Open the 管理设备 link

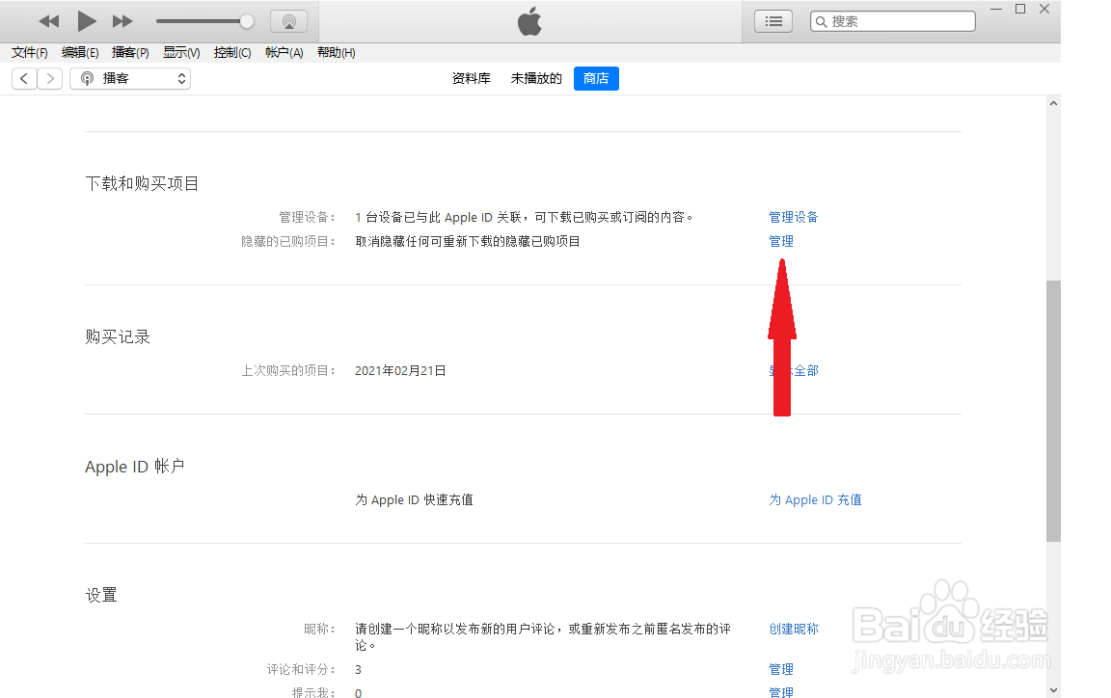tap(794, 217)
